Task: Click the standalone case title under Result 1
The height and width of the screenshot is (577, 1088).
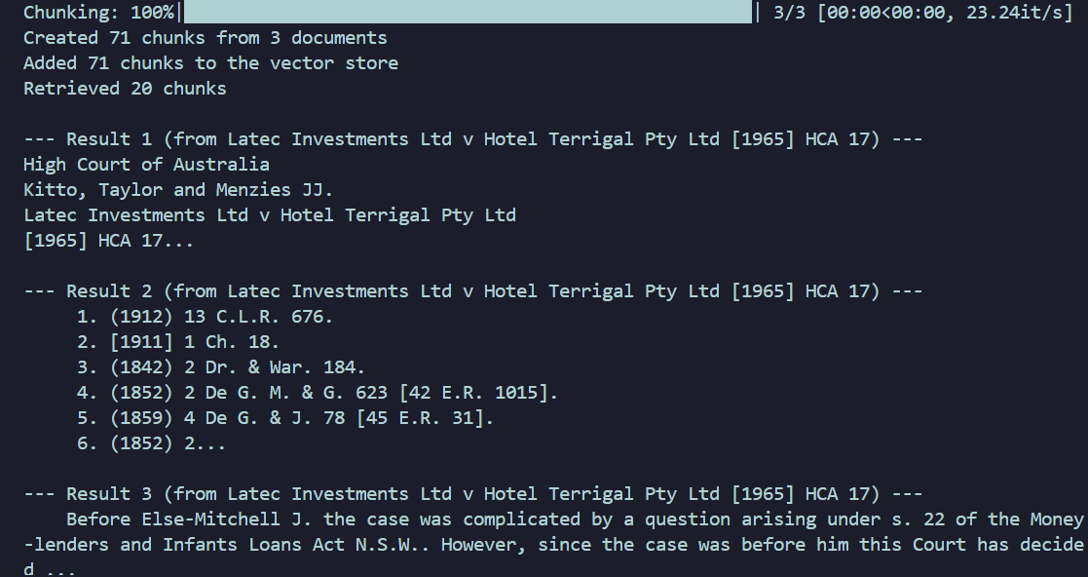Action: pyautogui.click(x=270, y=215)
